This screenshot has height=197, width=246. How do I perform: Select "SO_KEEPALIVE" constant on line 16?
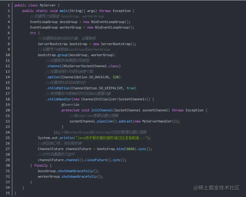click(x=111, y=88)
